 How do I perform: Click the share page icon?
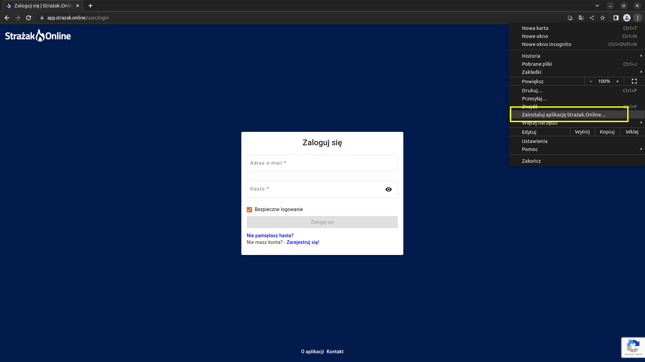pyautogui.click(x=592, y=18)
